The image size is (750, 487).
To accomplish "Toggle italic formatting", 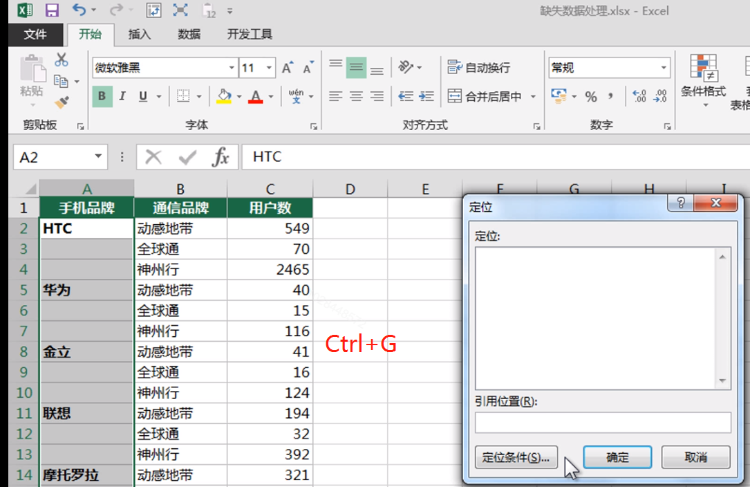I will pyautogui.click(x=122, y=96).
